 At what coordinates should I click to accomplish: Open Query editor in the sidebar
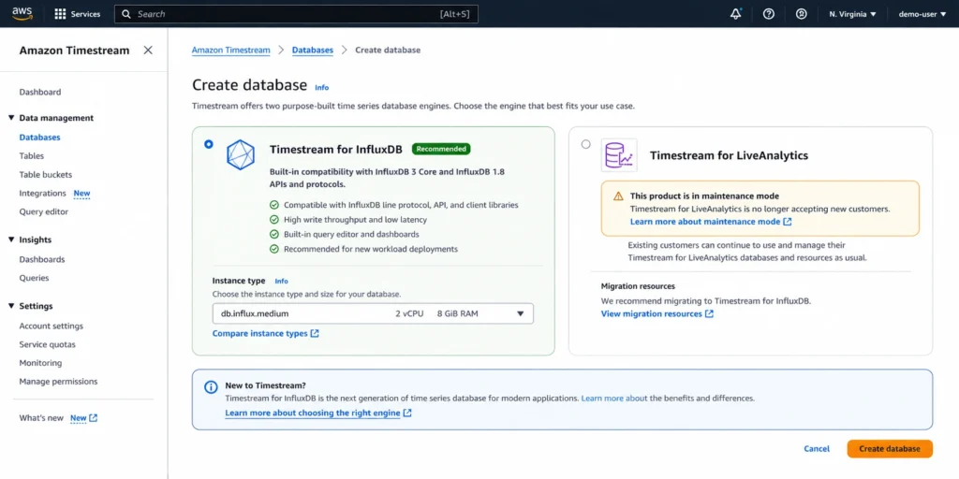(x=44, y=212)
